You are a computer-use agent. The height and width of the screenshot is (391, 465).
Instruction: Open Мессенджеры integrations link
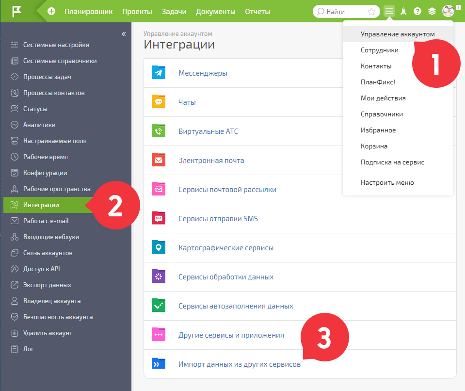[203, 73]
